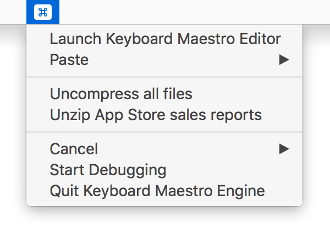Image resolution: width=330 pixels, height=238 pixels.
Task: Choose the Cancel menu entry
Action: tap(164, 149)
